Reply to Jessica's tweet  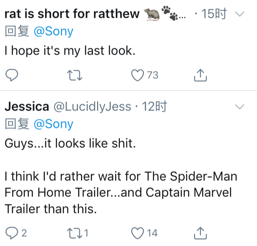pyautogui.click(x=12, y=233)
